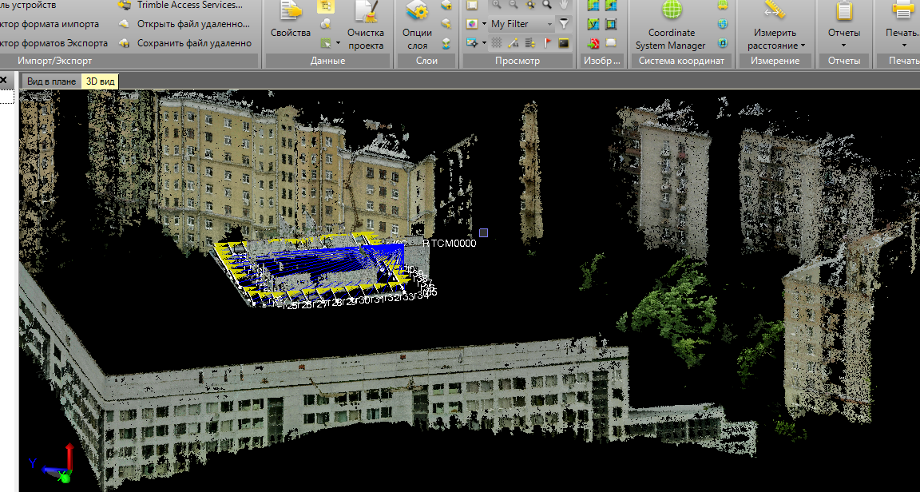Click the sorted list icon in Просмотр

pyautogui.click(x=530, y=43)
